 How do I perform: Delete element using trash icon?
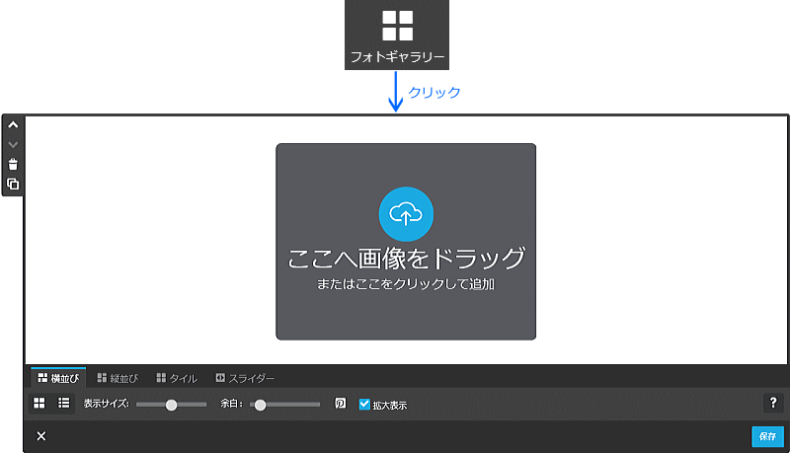click(13, 164)
